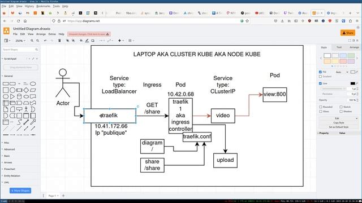Click the draw.io orange logo

[6, 31]
